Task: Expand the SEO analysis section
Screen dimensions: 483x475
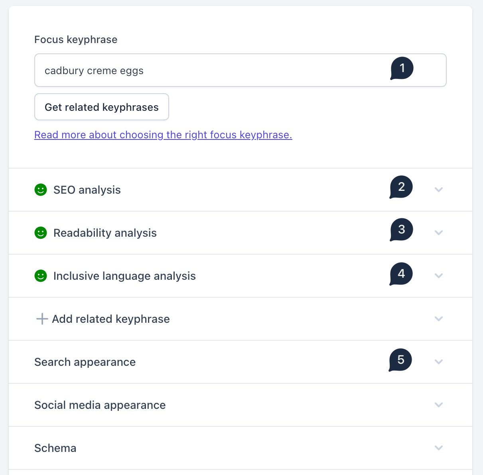Action: (439, 190)
